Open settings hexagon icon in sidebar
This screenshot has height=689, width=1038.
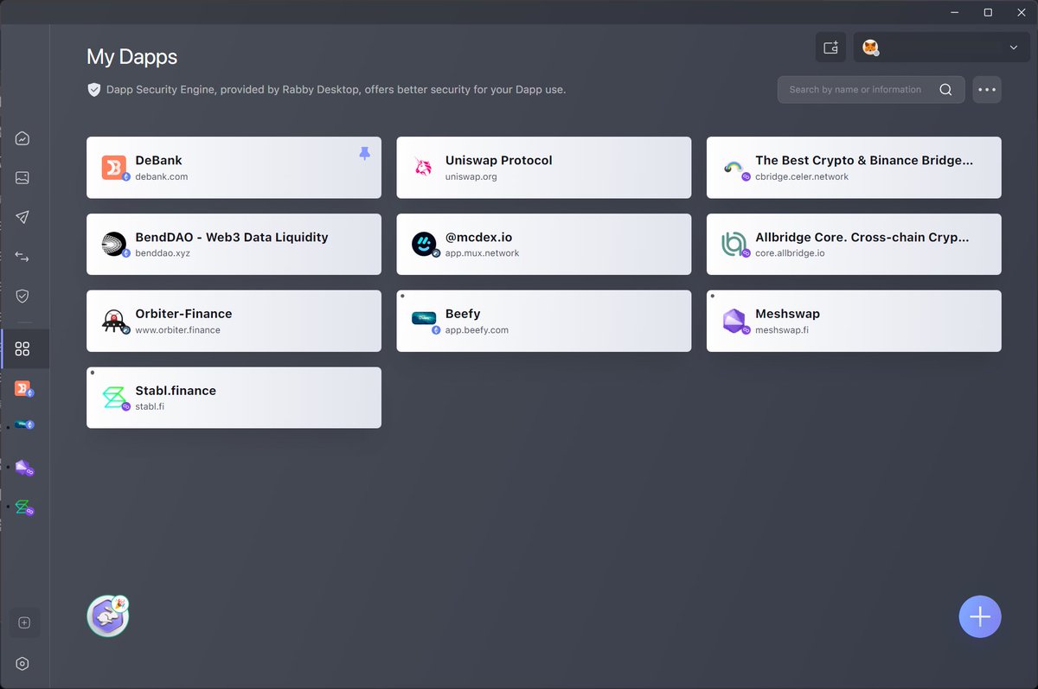point(22,664)
